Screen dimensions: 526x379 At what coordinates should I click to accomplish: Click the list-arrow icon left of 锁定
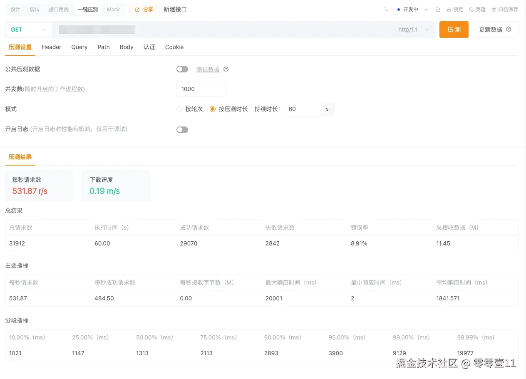pyautogui.click(x=438, y=9)
